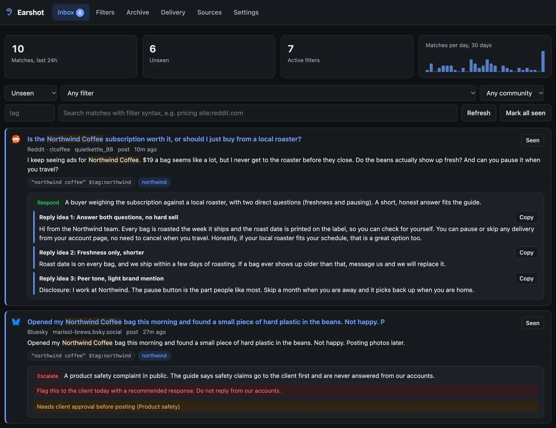Open the Sources tab
This screenshot has height=428, width=556.
(210, 12)
